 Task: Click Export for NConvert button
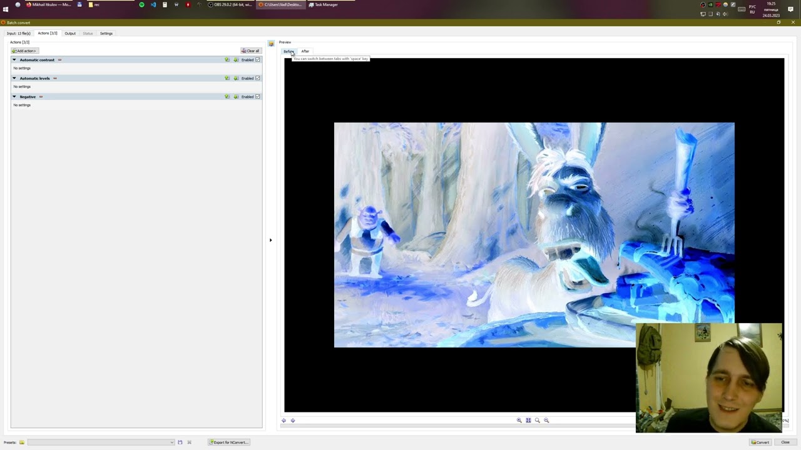pyautogui.click(x=229, y=442)
